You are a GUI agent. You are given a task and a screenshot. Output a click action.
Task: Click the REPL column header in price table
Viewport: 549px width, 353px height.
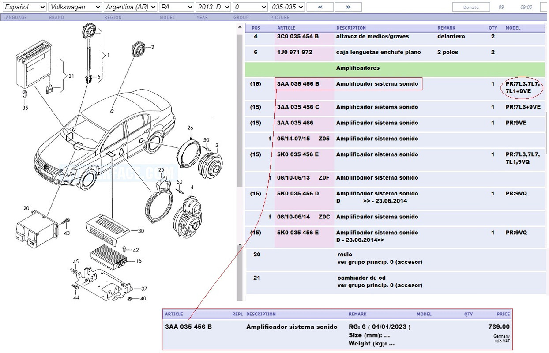tap(237, 314)
